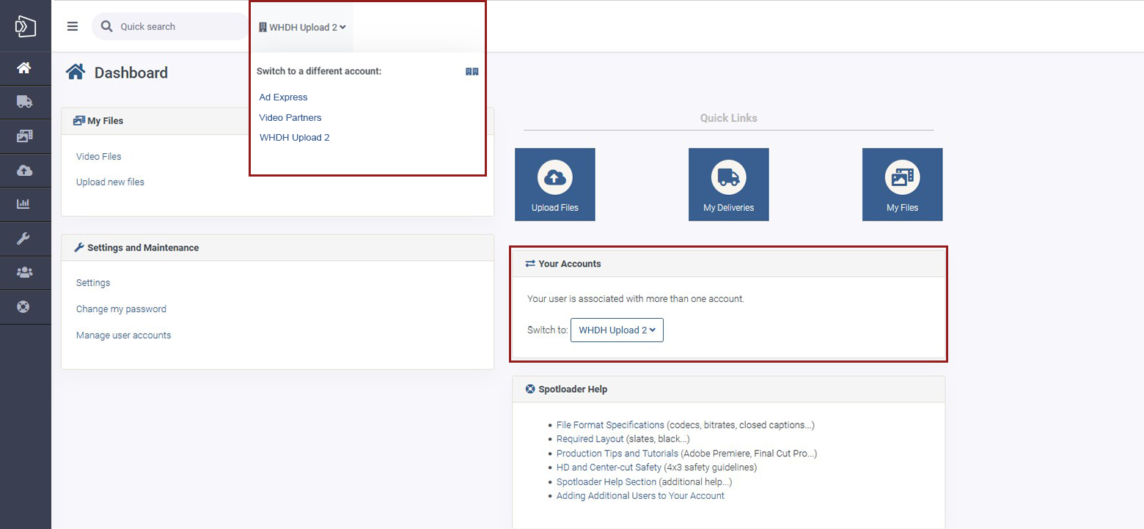Open HD and Center-cut Safety link

[x=609, y=467]
